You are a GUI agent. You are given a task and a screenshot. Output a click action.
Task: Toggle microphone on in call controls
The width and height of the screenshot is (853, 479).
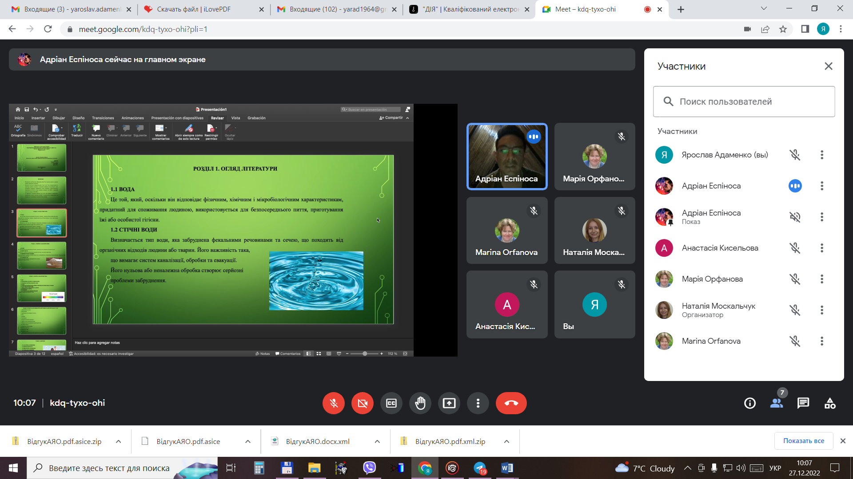(x=334, y=403)
